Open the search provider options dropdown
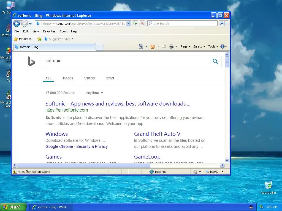Image resolution: width=282 pixels, height=211 pixels. tap(226, 23)
